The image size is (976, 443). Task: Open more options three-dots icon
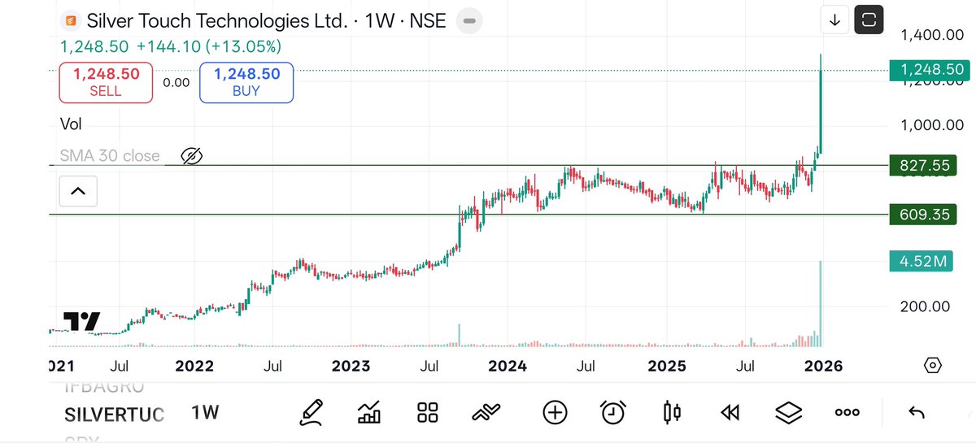847,413
